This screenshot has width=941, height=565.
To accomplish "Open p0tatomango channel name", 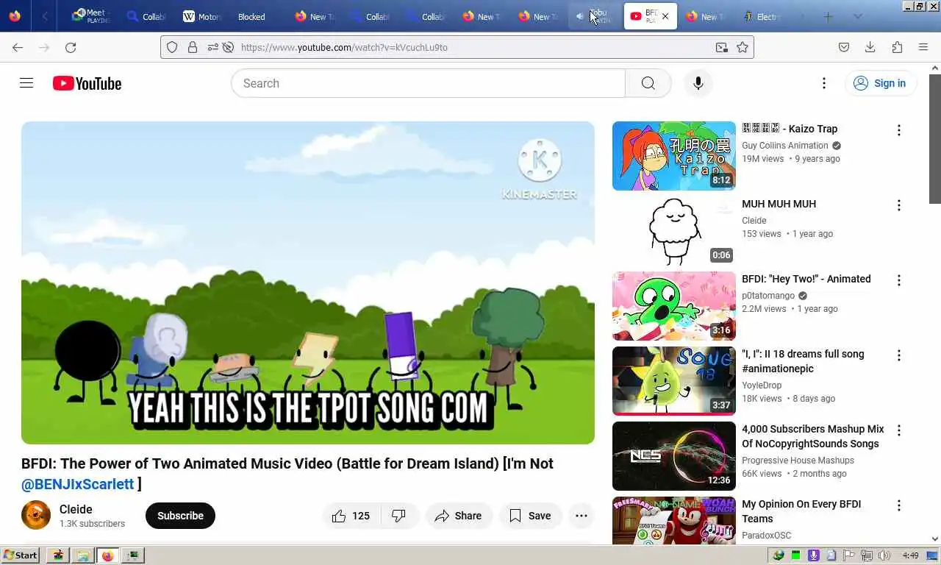I will 768,296.
